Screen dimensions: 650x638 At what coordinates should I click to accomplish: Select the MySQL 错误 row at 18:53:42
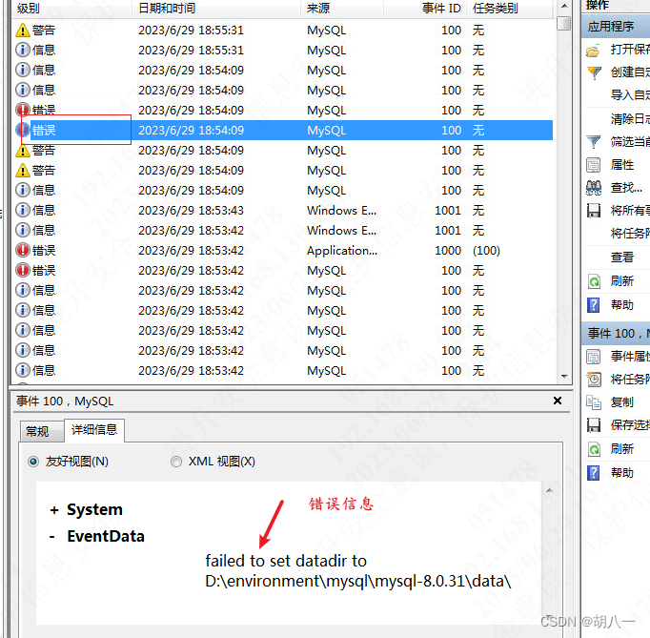tap(284, 271)
